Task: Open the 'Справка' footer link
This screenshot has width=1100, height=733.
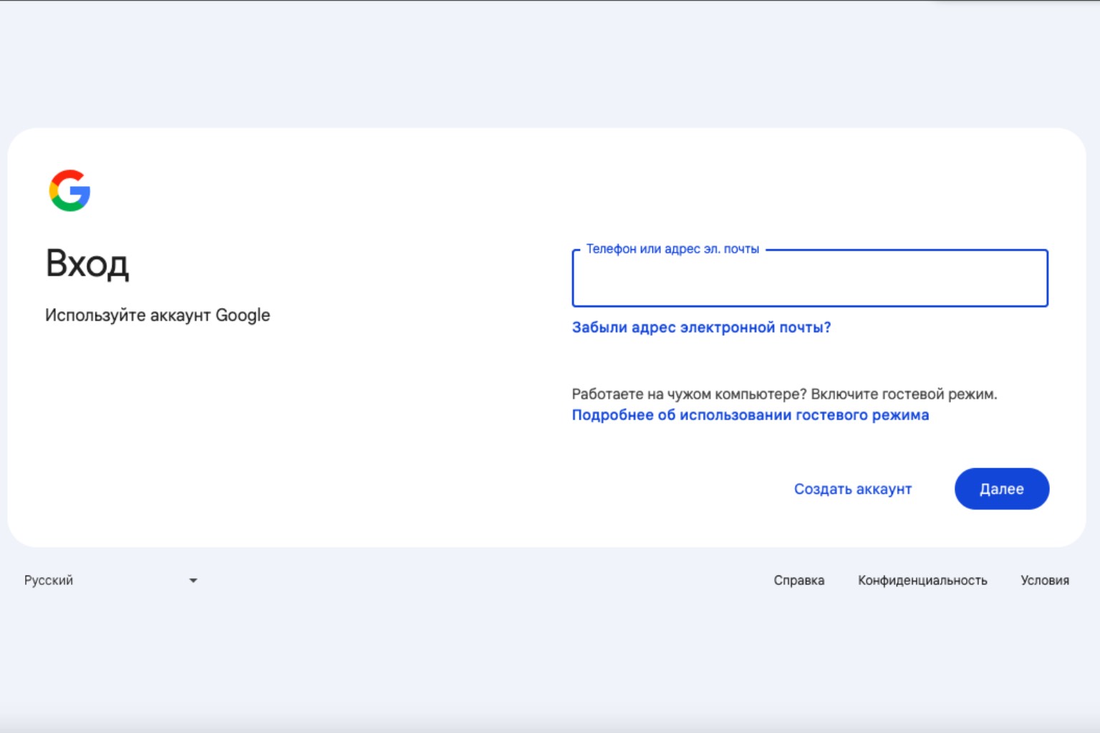Action: [x=799, y=581]
